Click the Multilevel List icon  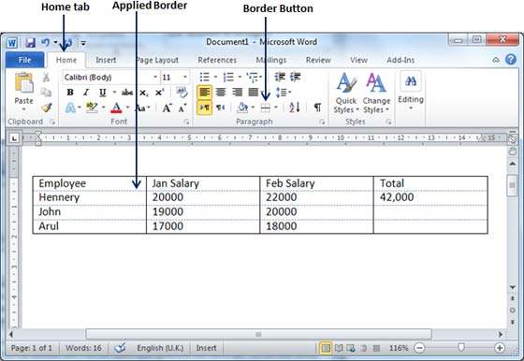[x=253, y=77]
